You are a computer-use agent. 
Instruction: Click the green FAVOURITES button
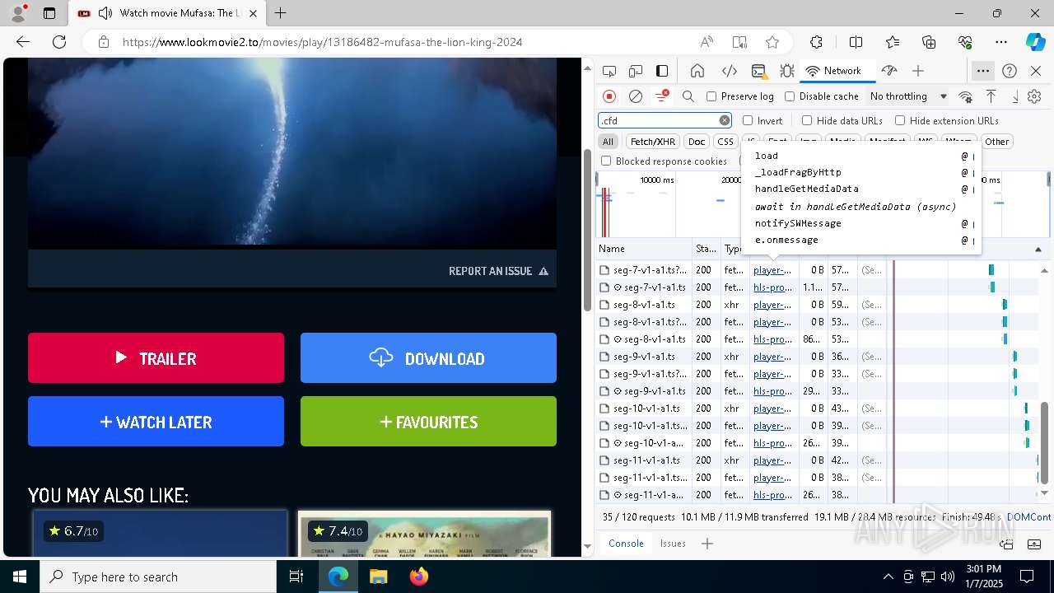pyautogui.click(x=428, y=421)
